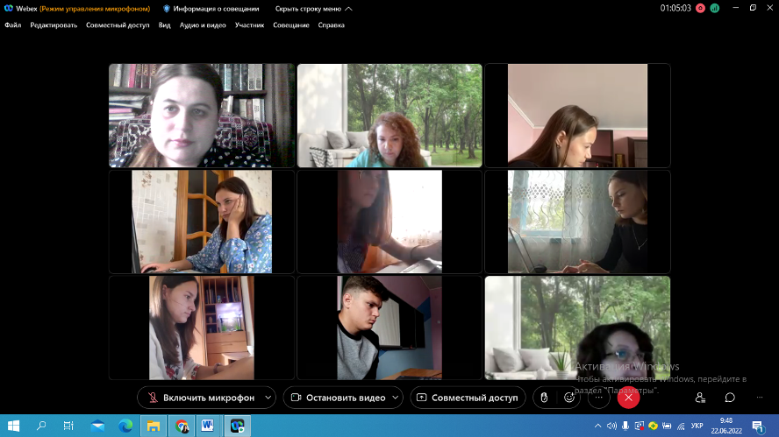Screen dimensions: 779x437
Task: Open the Совещание menu
Action: pyautogui.click(x=291, y=25)
